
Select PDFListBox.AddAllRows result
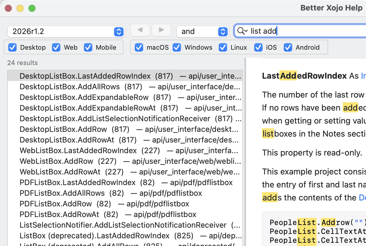(125, 193)
